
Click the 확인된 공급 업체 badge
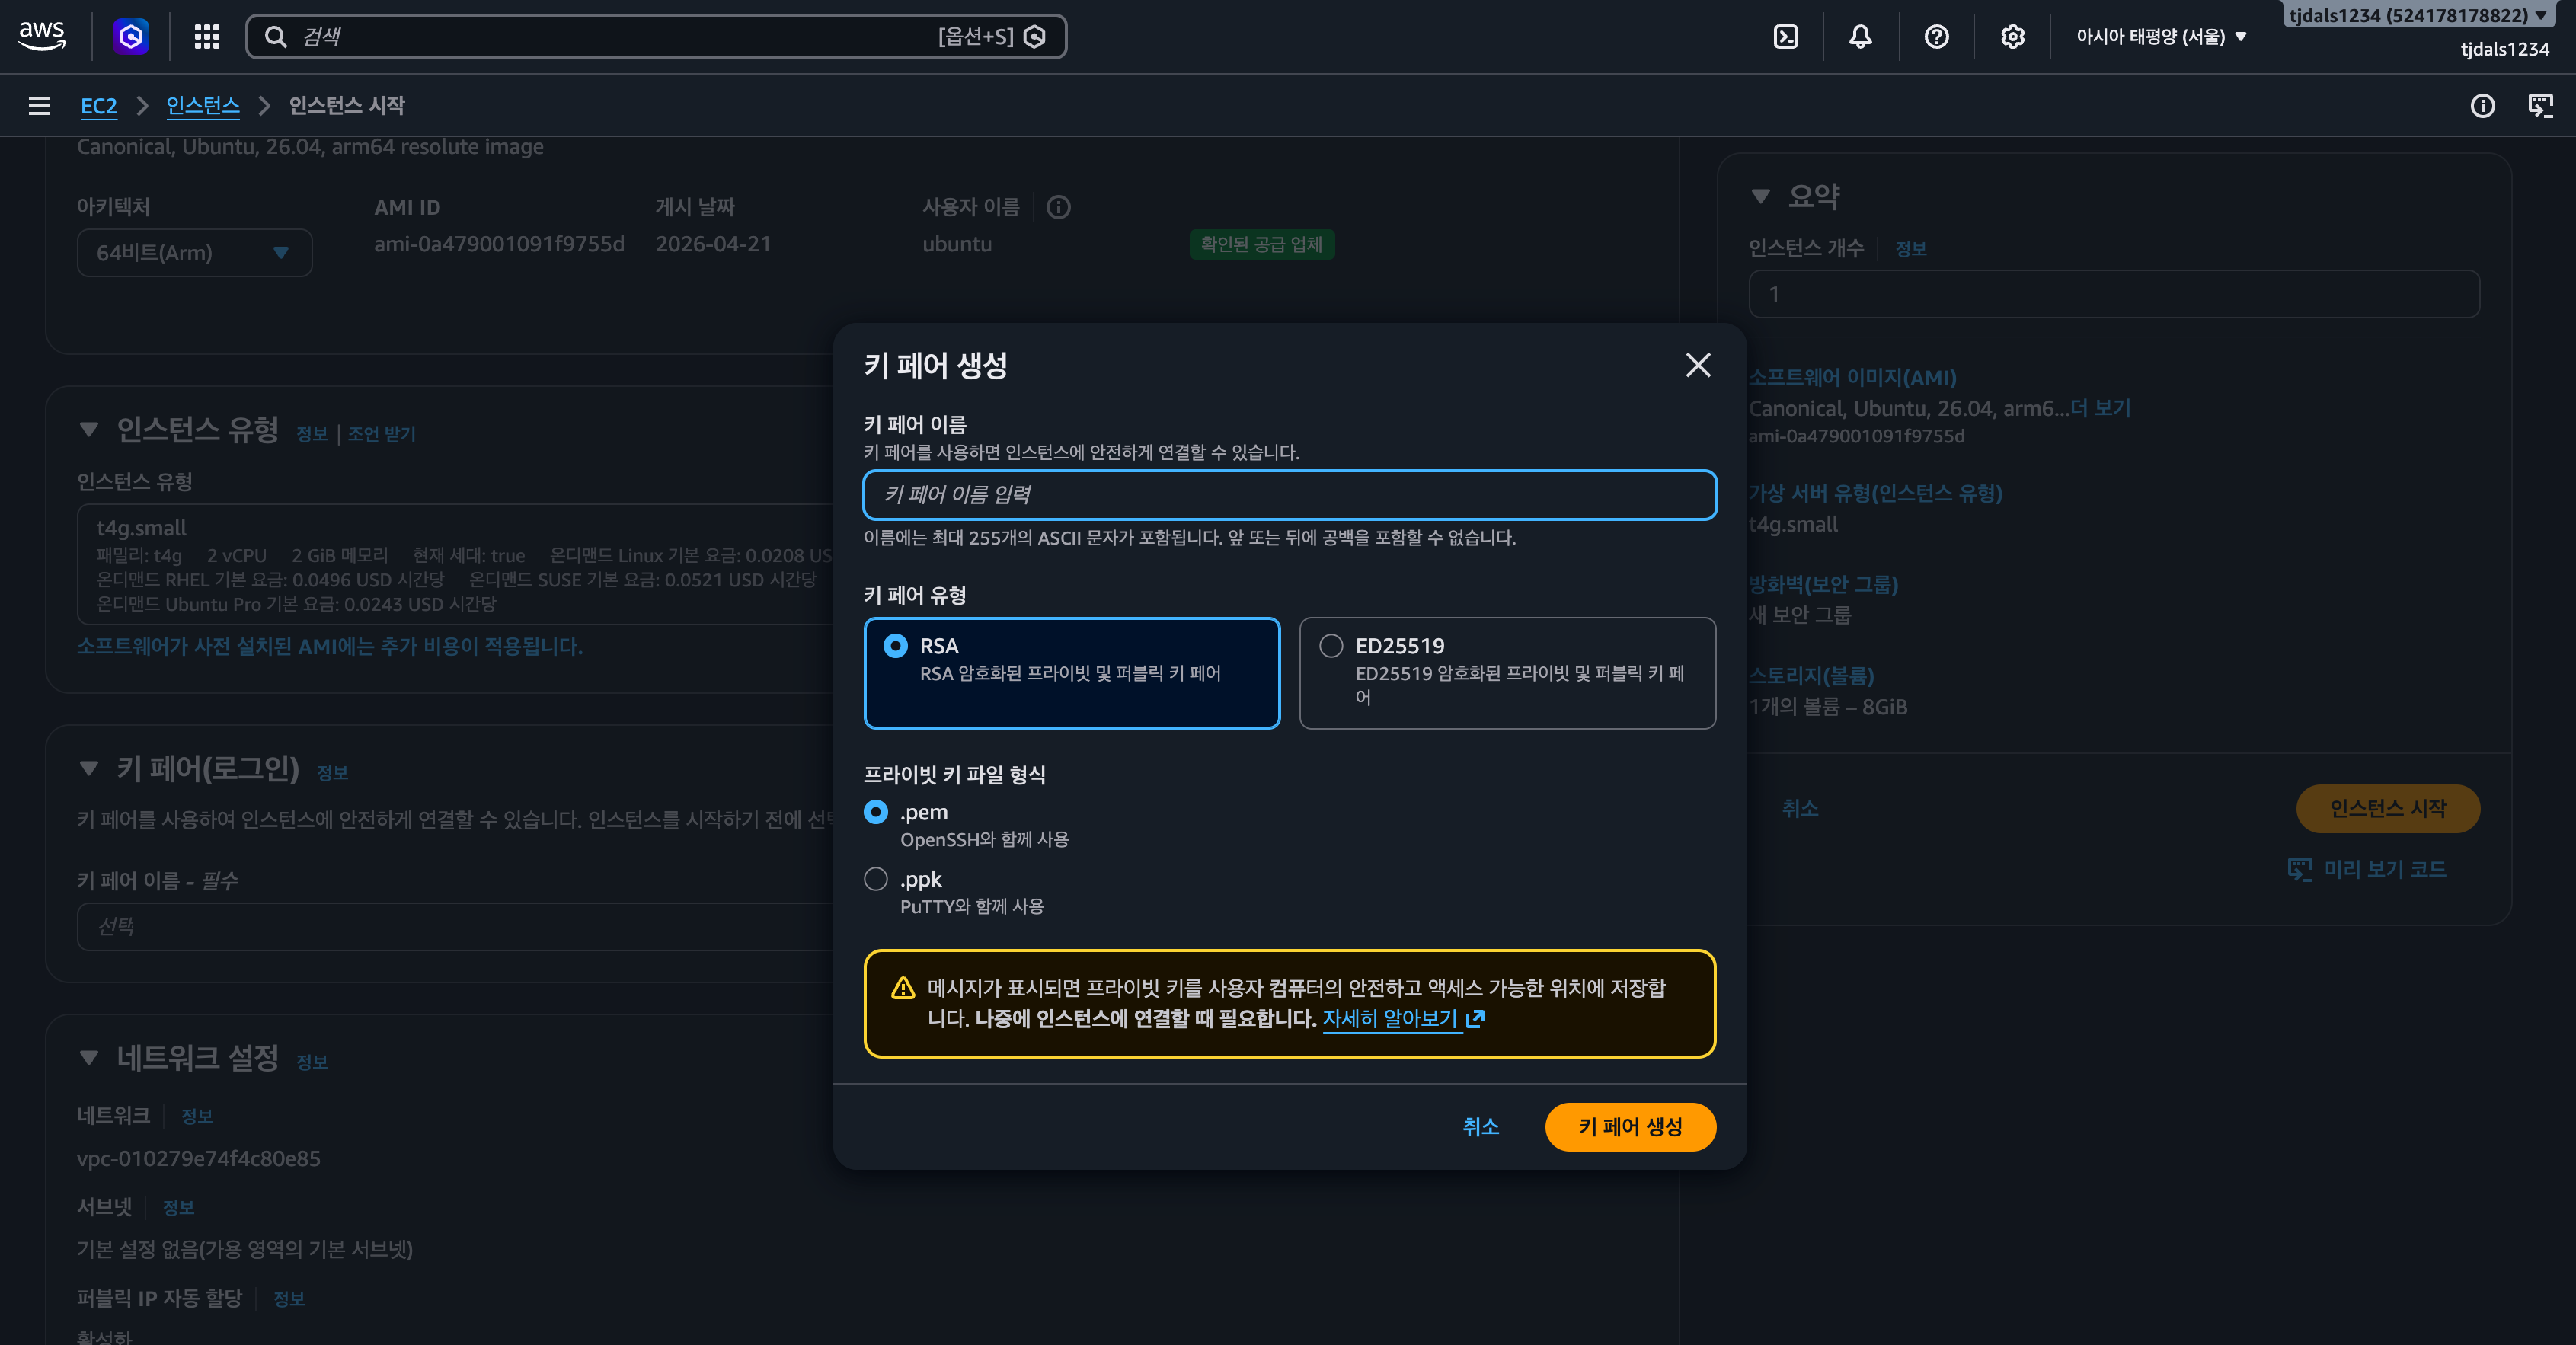click(1261, 244)
